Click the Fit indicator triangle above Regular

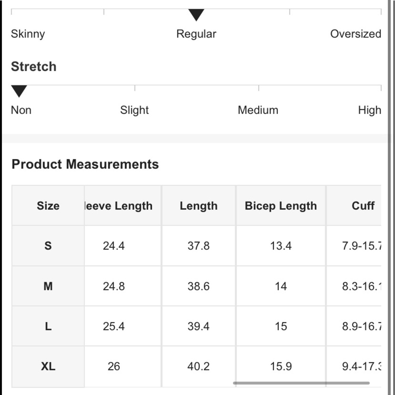tap(196, 15)
